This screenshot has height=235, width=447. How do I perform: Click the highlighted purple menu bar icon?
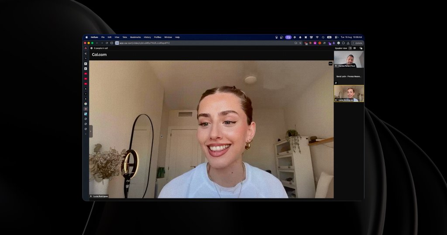click(x=289, y=37)
